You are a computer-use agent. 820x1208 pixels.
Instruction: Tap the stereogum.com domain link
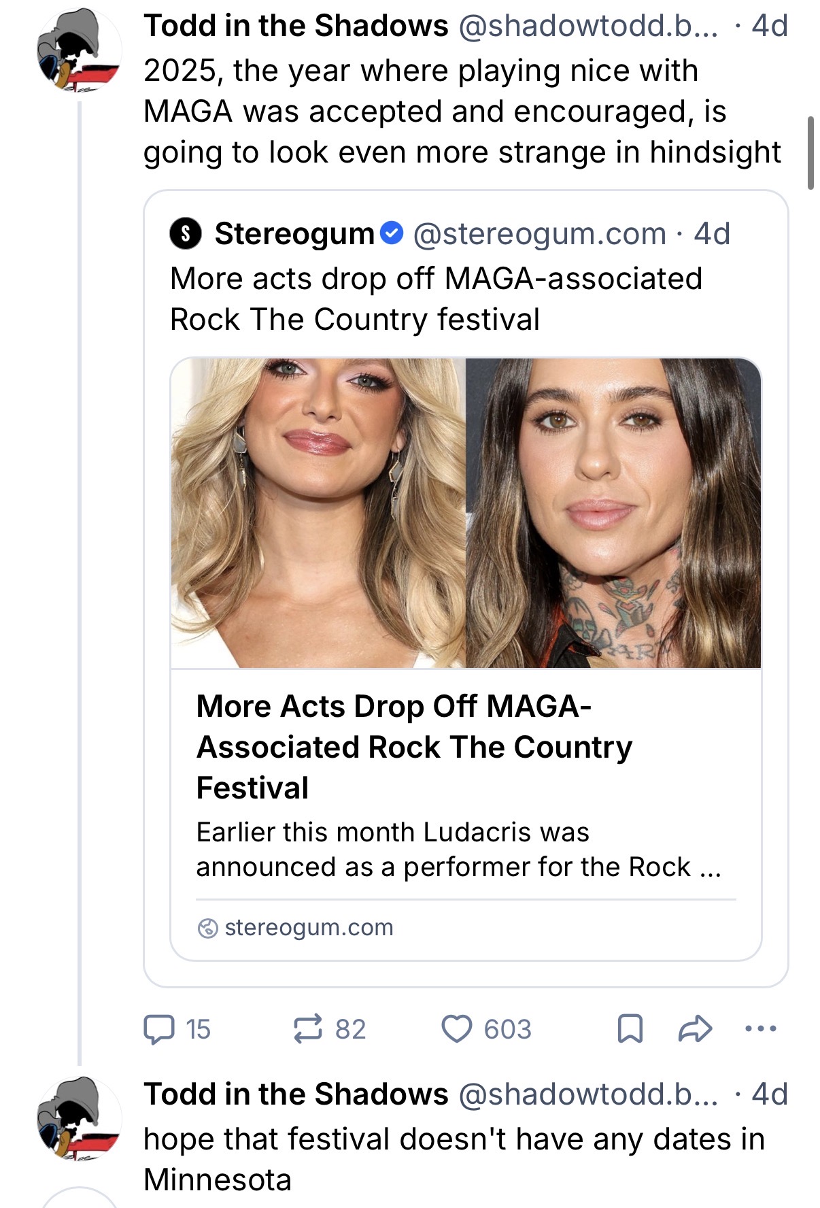click(x=309, y=927)
